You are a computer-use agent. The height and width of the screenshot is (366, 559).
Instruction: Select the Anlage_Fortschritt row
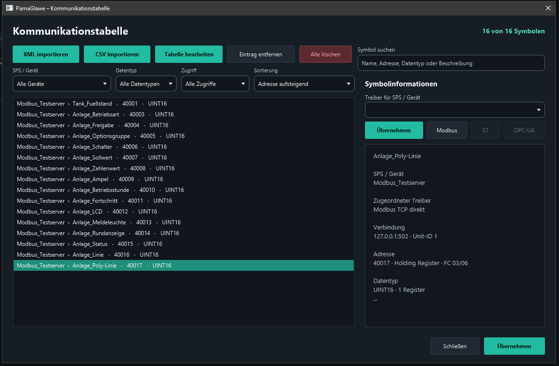pos(184,201)
